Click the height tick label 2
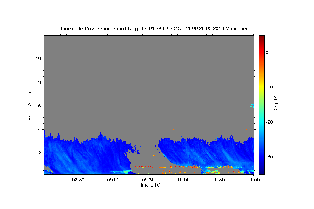This screenshot has width=314, height=209. 40,153
